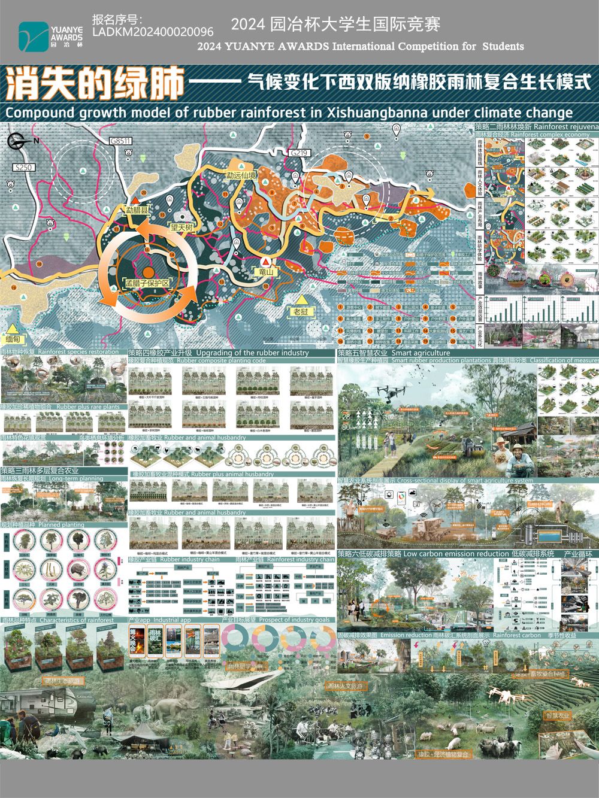Click the orange circular arrows ring on the map
This screenshot has width=599, height=798.
(x=148, y=271)
